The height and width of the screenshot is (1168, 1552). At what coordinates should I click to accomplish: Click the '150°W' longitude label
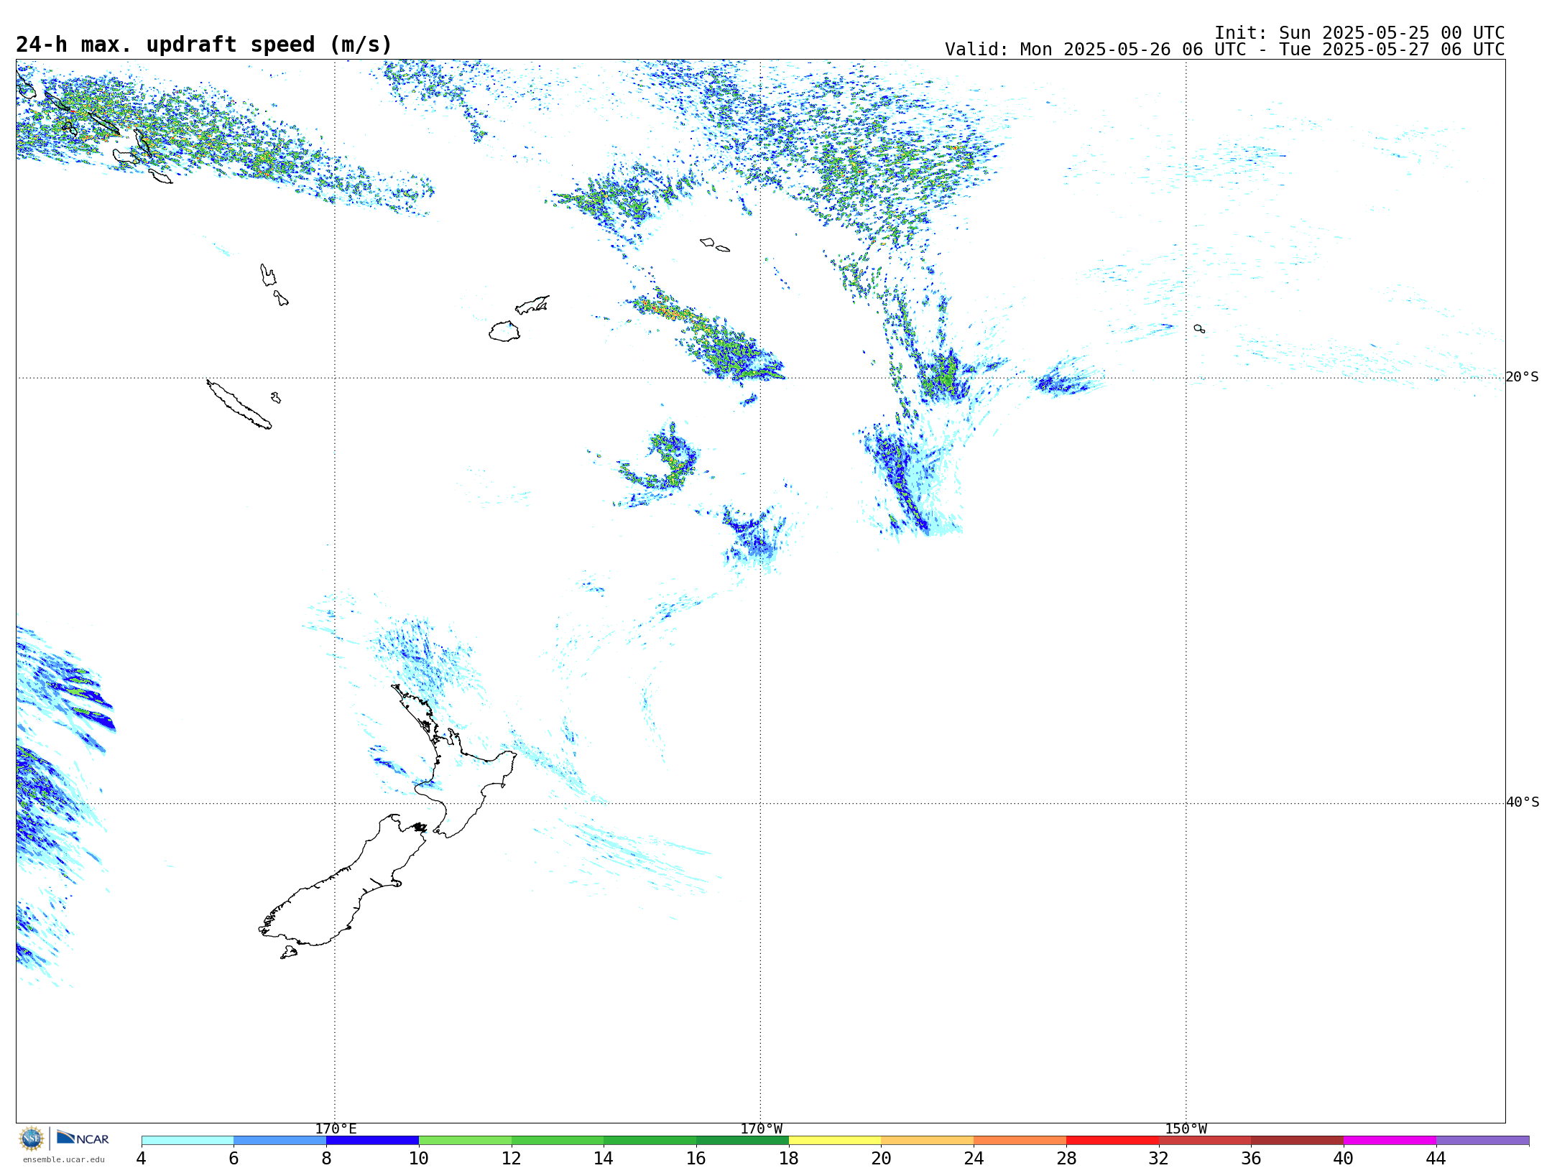(x=1186, y=1129)
